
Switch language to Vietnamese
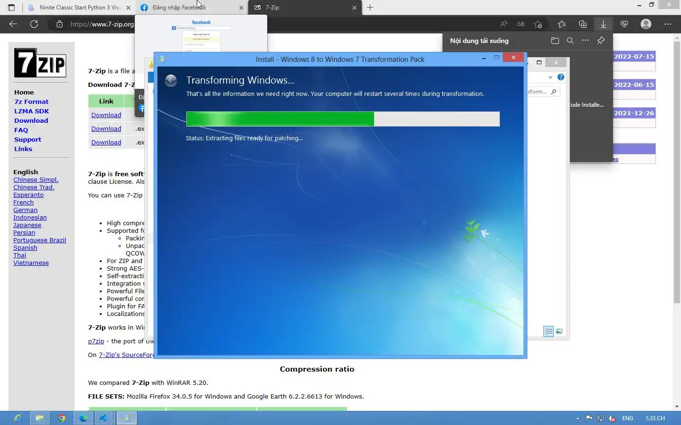(x=31, y=263)
